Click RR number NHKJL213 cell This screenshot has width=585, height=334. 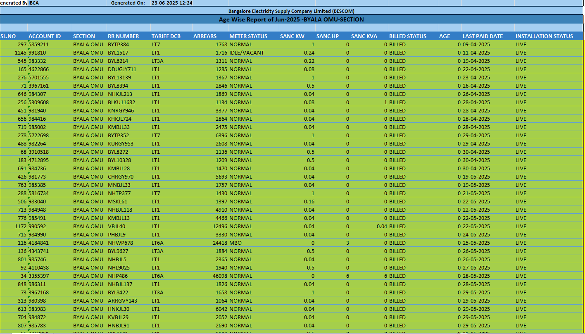coord(128,94)
